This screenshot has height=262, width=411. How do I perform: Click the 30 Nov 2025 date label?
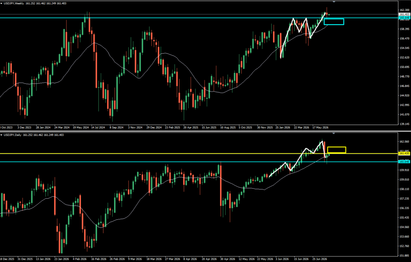[265, 128]
